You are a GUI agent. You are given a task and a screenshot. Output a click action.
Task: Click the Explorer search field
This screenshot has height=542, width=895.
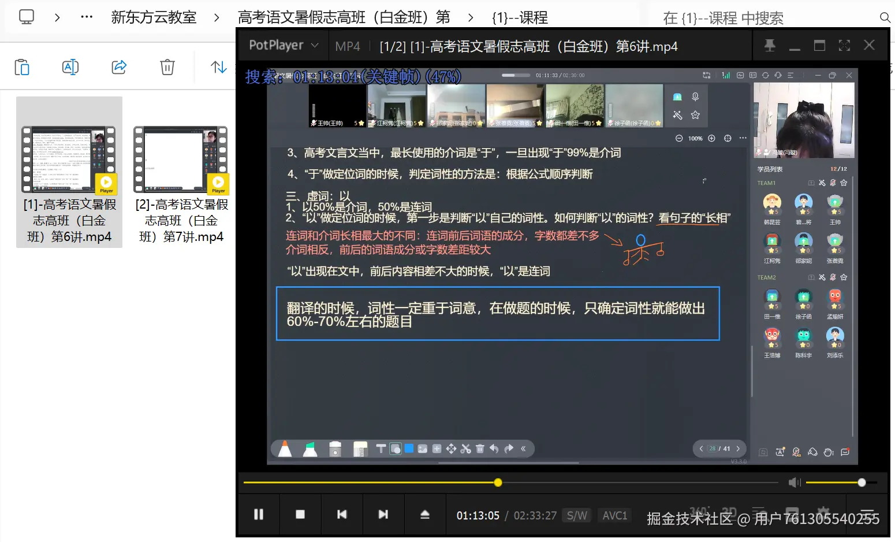click(x=763, y=18)
